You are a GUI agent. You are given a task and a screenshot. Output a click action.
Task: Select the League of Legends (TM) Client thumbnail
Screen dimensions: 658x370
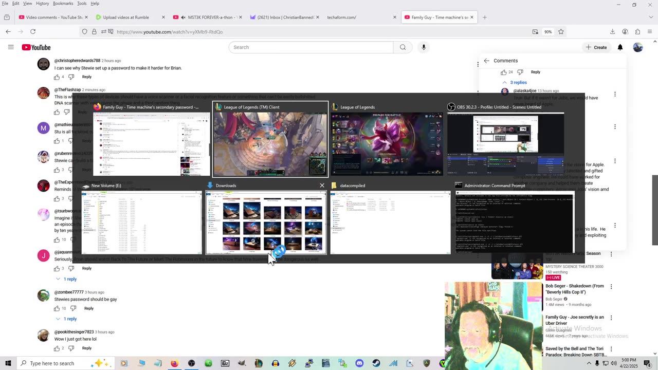tap(270, 139)
